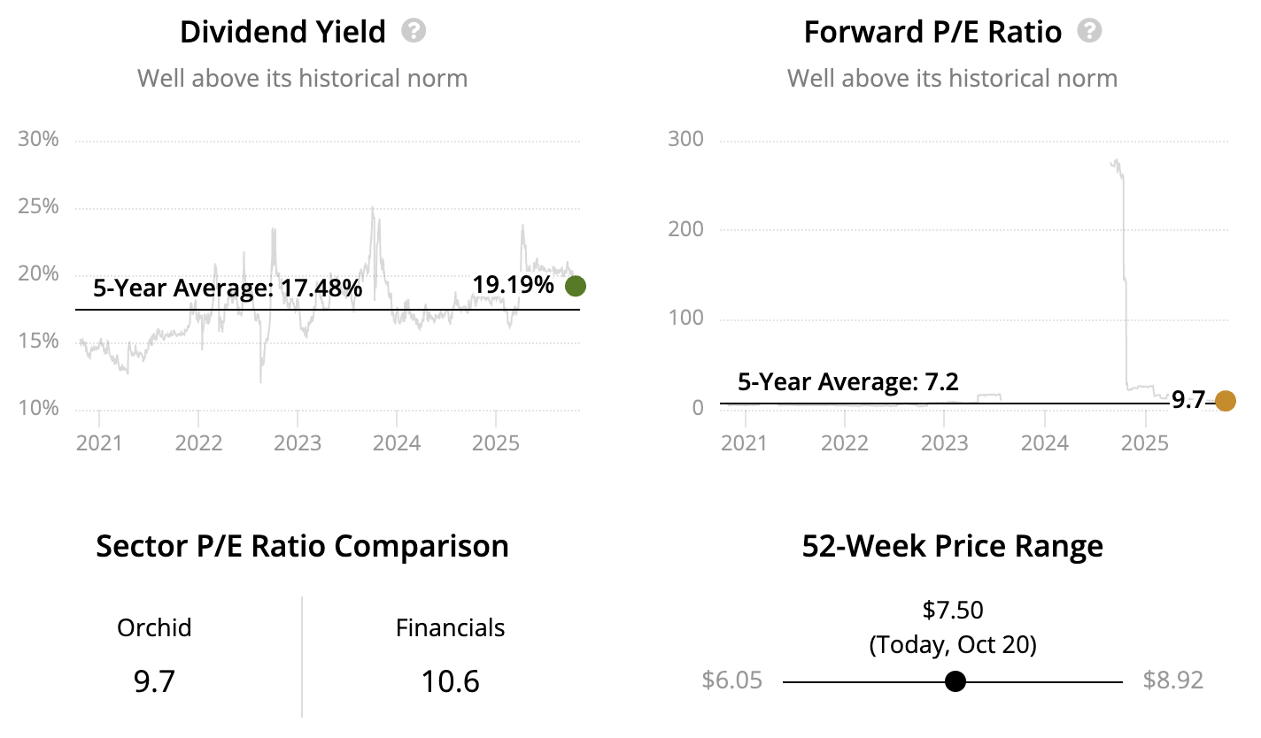The height and width of the screenshot is (738, 1261).
Task: Click the $7.50 current price label
Action: coord(953,610)
